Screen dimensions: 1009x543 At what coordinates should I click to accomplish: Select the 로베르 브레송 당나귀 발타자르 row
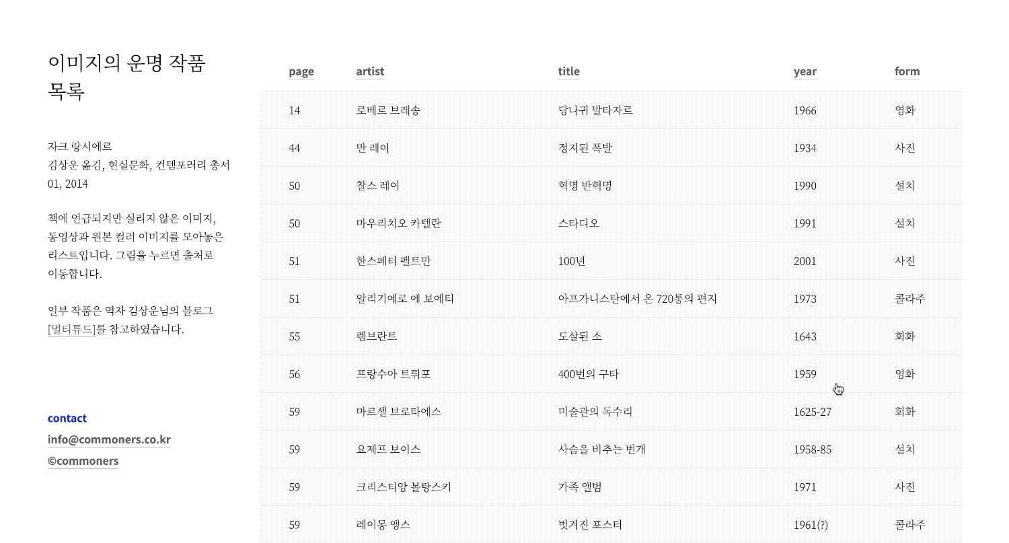pos(611,110)
